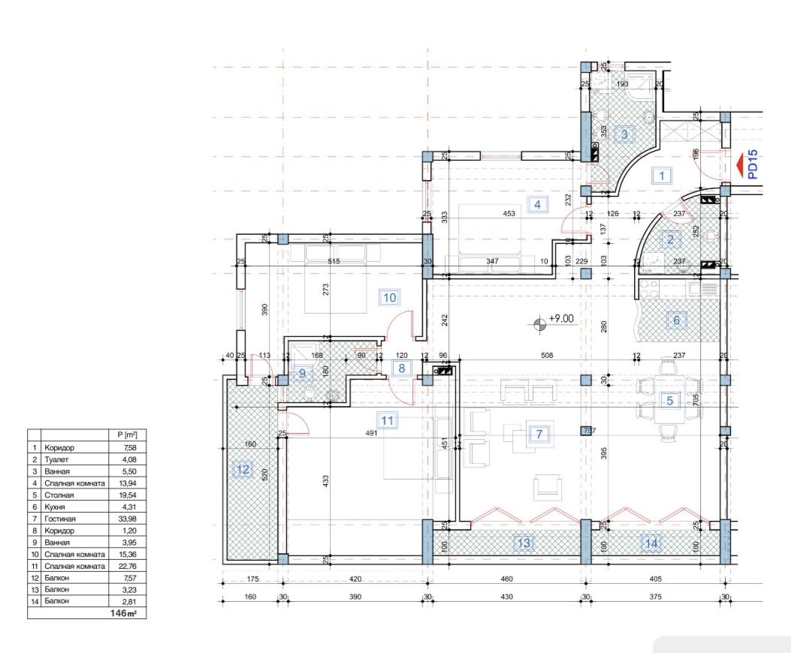Select room label 1 in the entry corridor
The image size is (791, 653).
point(662,176)
